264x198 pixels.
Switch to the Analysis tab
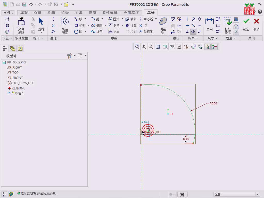[x=37, y=13]
